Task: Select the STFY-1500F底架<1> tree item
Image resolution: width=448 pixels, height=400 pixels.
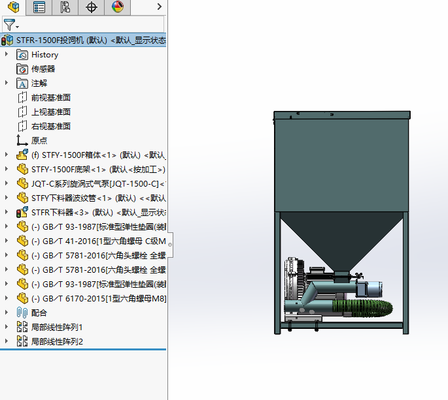Action: point(98,170)
